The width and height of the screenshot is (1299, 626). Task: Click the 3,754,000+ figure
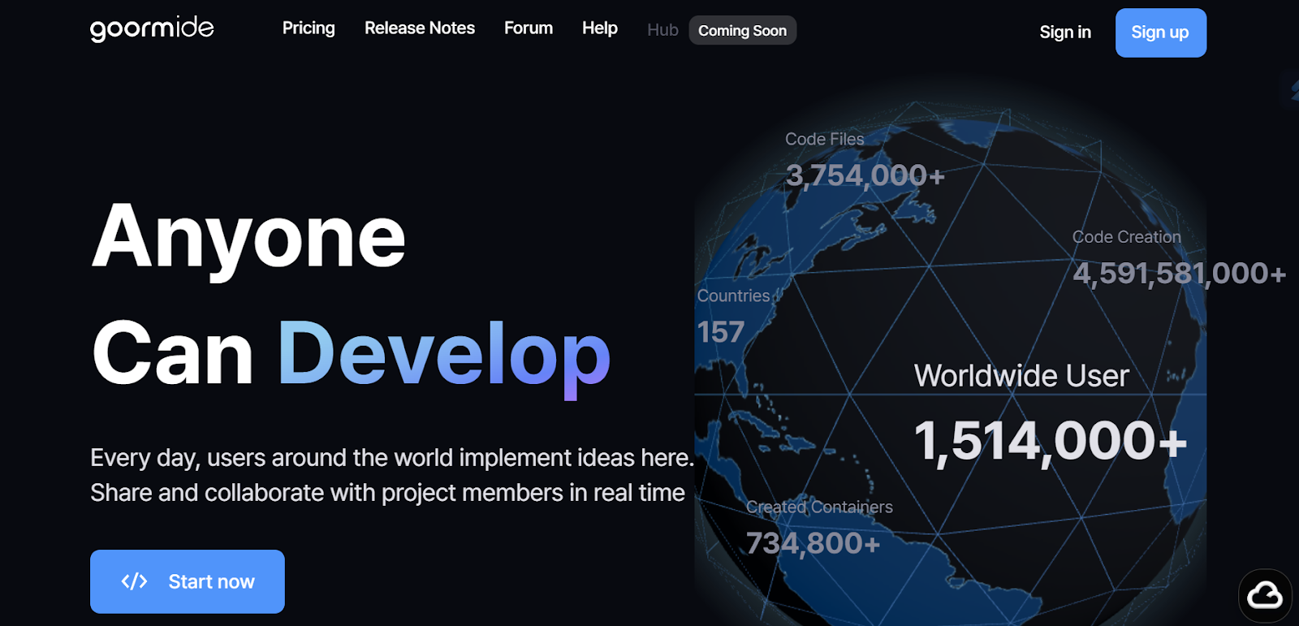click(x=865, y=175)
